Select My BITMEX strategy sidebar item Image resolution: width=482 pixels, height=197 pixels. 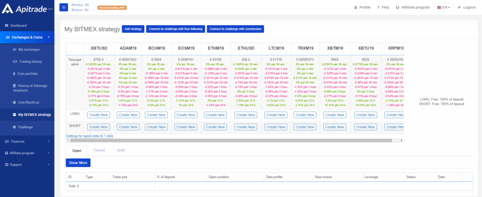[x=27, y=114]
